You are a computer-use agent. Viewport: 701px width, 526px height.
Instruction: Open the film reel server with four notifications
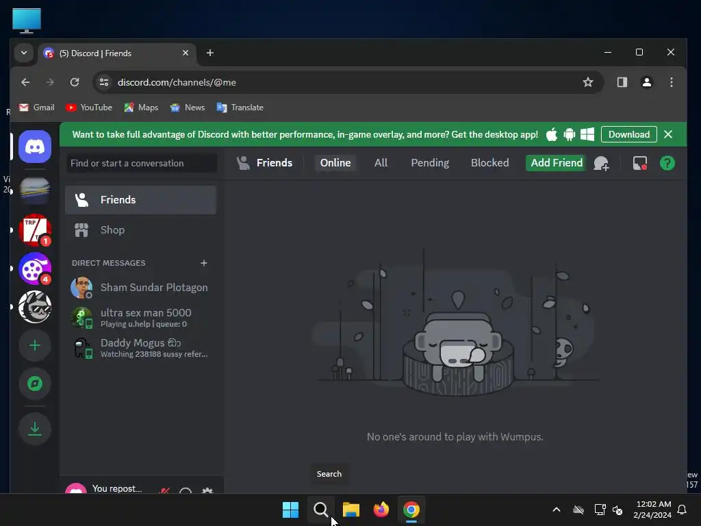click(x=35, y=268)
